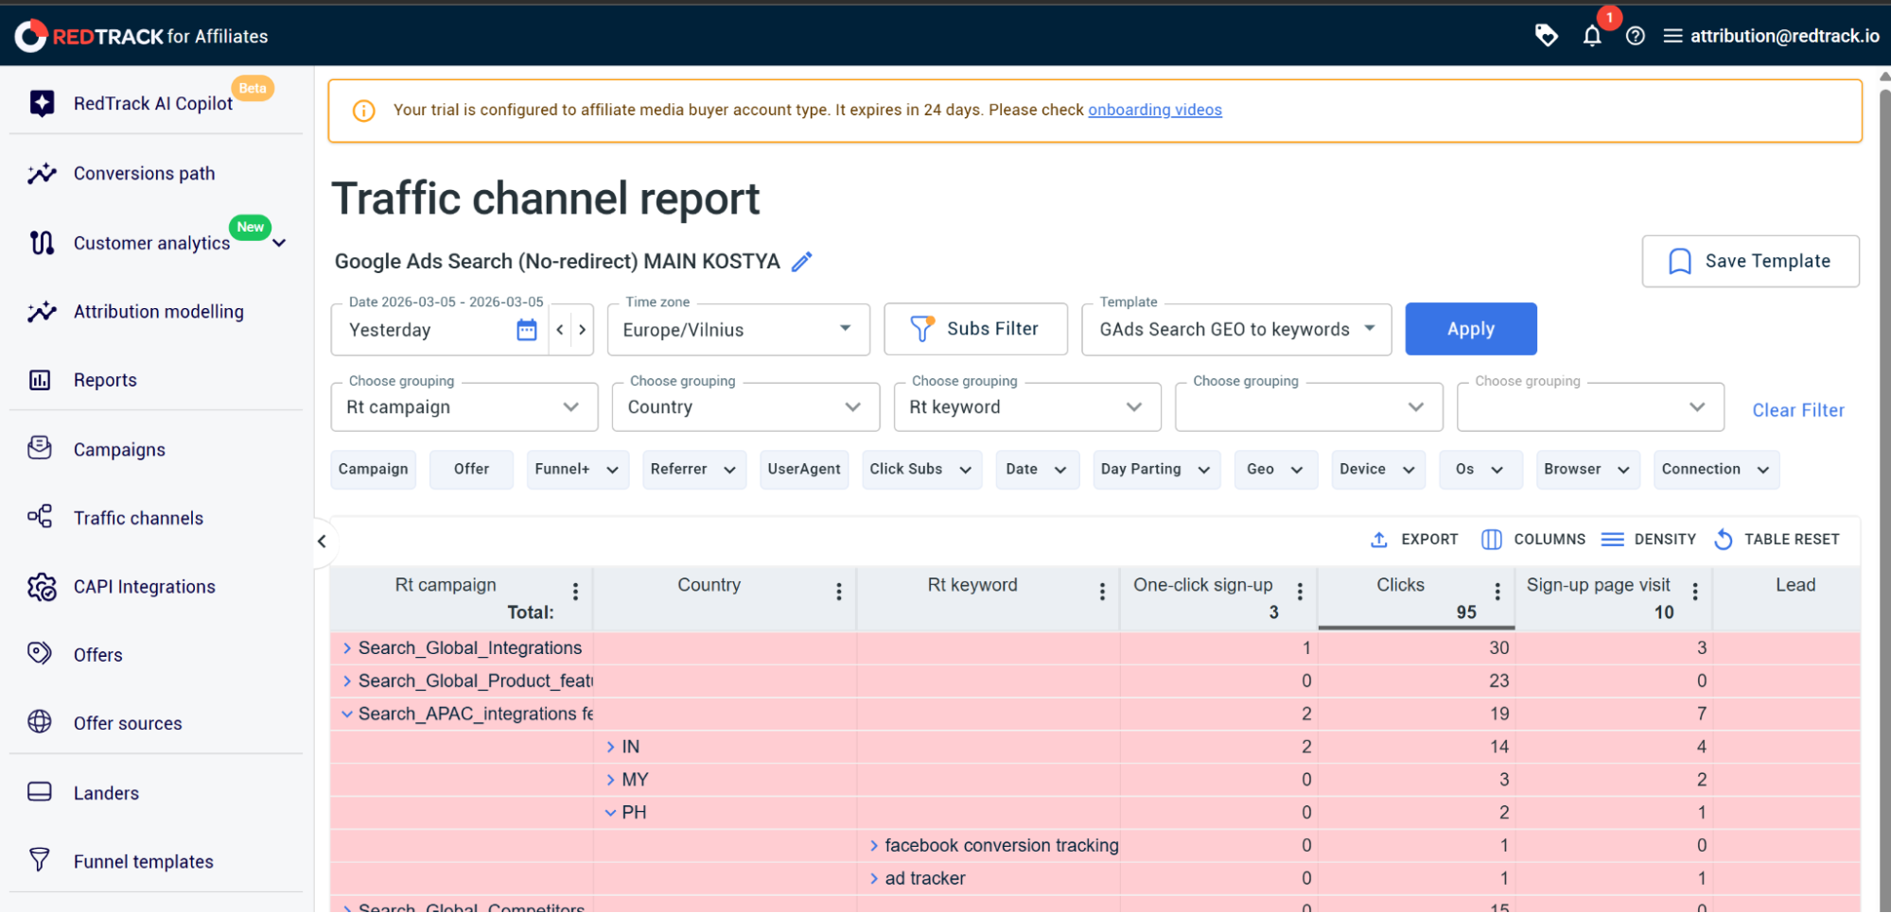This screenshot has height=913, width=1891.
Task: Click the help question mark icon
Action: click(1635, 36)
